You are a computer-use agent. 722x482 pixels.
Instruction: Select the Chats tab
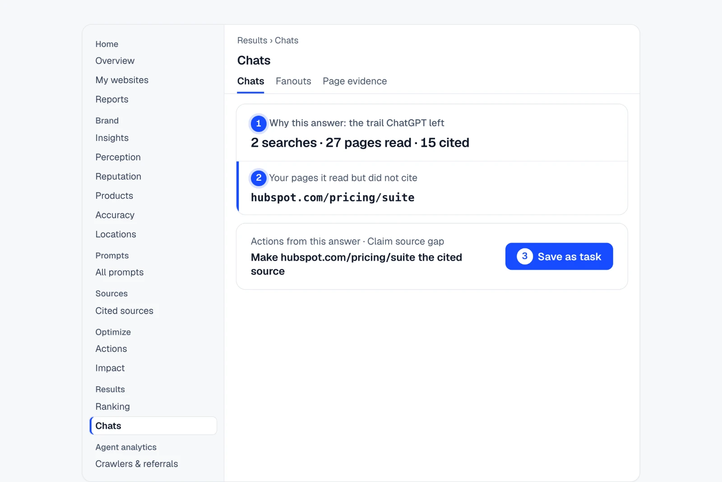click(250, 81)
